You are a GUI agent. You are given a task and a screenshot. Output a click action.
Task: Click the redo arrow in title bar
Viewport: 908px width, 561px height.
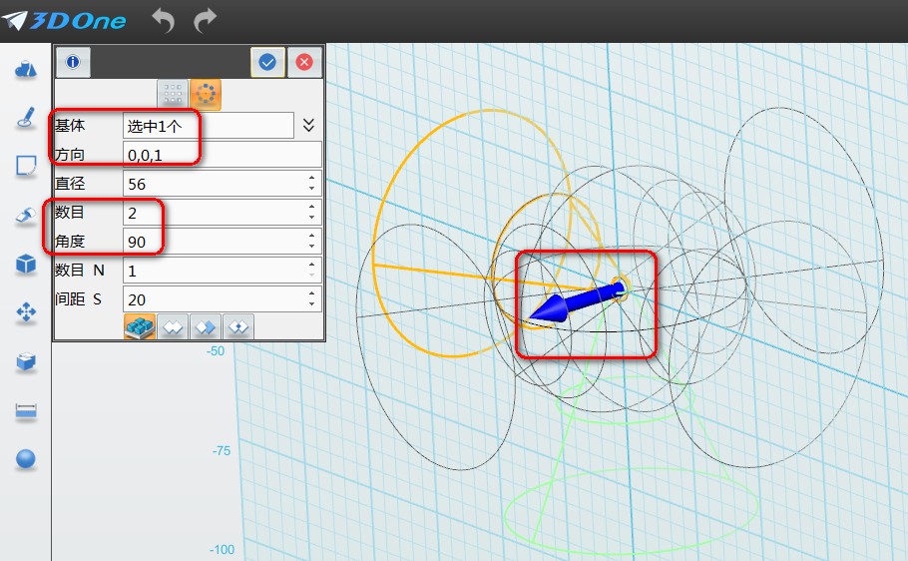click(205, 19)
